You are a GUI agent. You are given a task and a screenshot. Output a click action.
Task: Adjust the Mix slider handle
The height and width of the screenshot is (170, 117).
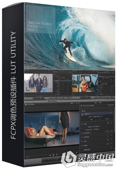[100, 119]
